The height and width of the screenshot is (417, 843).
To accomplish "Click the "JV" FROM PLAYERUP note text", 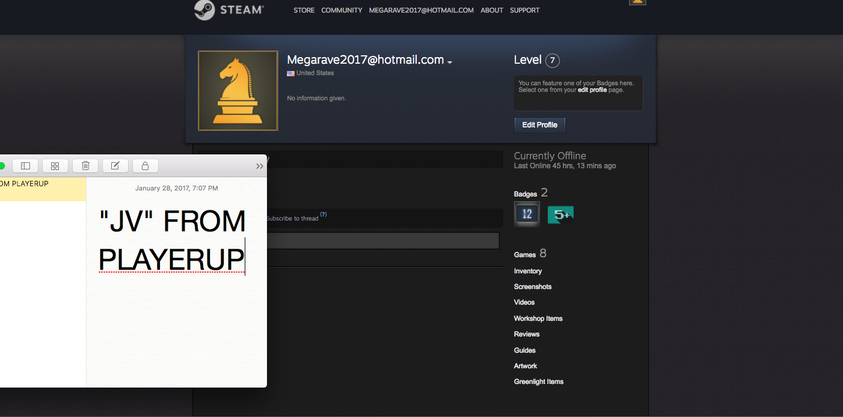I will pos(172,240).
